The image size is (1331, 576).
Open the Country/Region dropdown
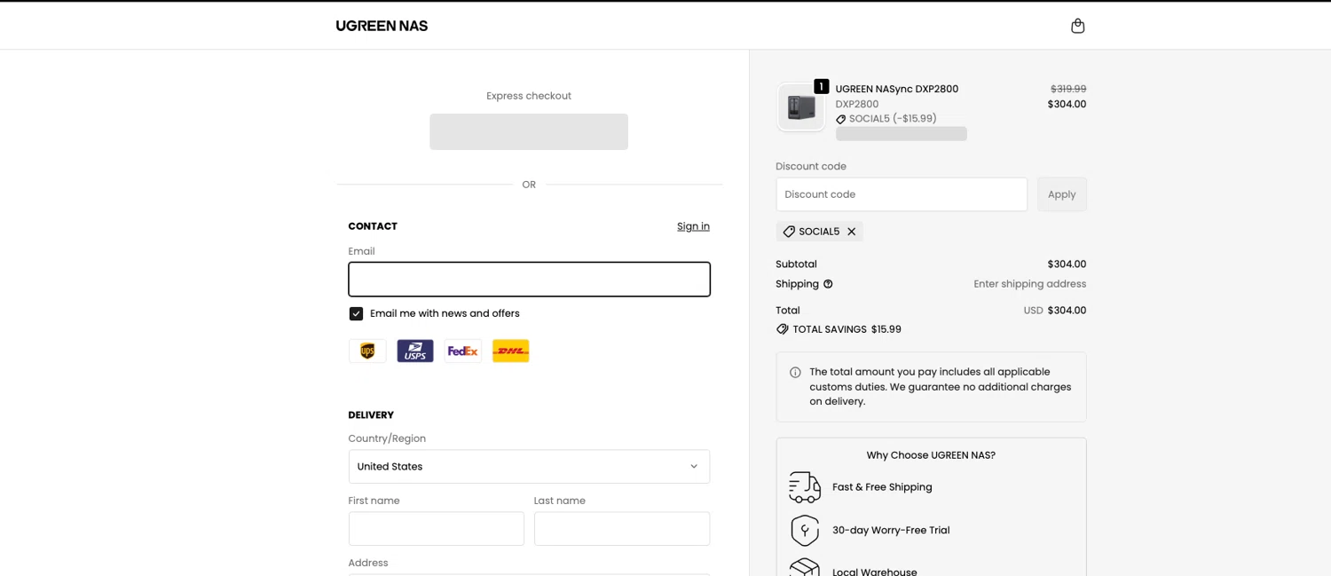click(x=529, y=467)
